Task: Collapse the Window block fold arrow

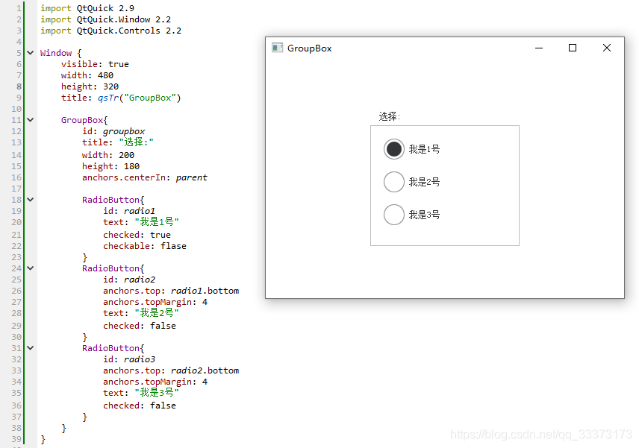Action: pos(30,53)
